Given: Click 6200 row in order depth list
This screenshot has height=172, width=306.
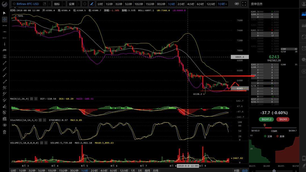Looking at the screenshot, I should pyautogui.click(x=289, y=64).
